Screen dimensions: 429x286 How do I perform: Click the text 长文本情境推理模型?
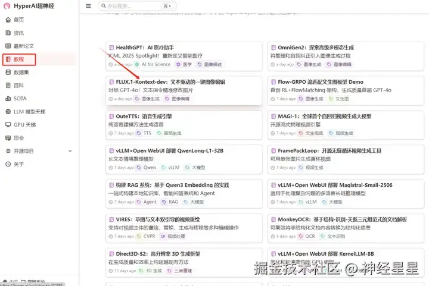click(x=131, y=159)
